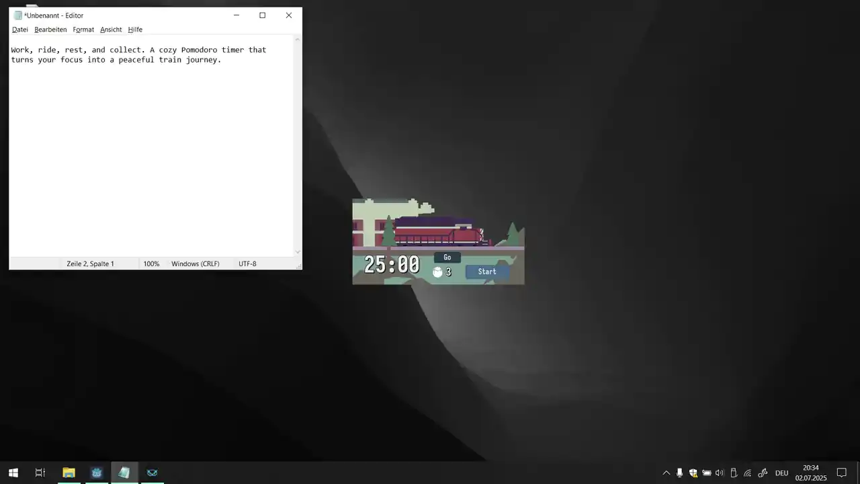Click in the Editor text area
860x484 pixels.
(151, 146)
